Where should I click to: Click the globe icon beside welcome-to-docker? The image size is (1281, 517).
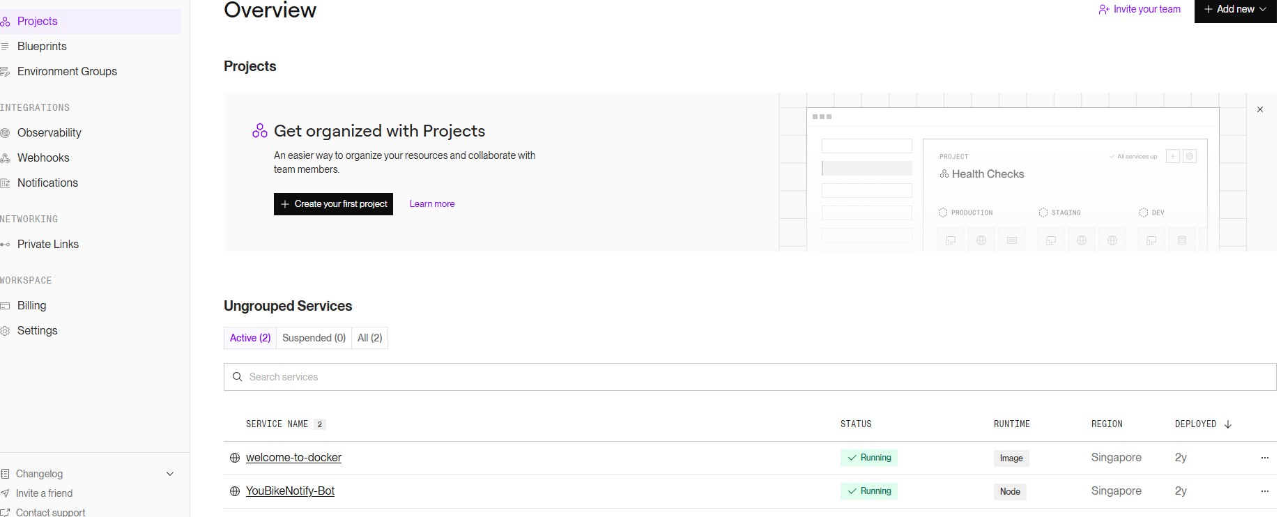click(235, 458)
